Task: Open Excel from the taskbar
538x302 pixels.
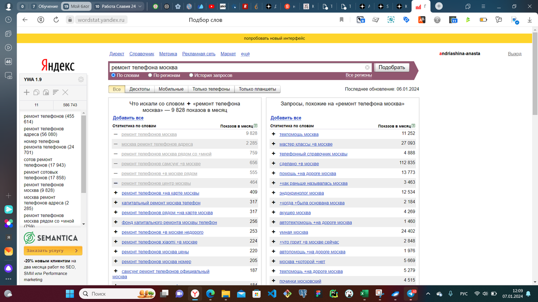Action: 364,293
